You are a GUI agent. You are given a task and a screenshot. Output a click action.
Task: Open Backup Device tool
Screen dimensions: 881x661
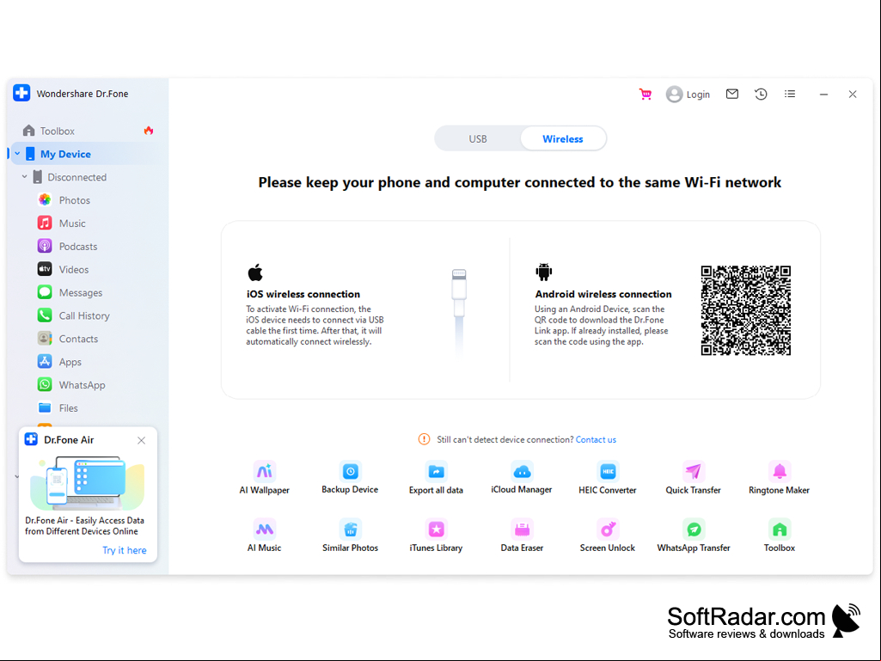pos(350,478)
